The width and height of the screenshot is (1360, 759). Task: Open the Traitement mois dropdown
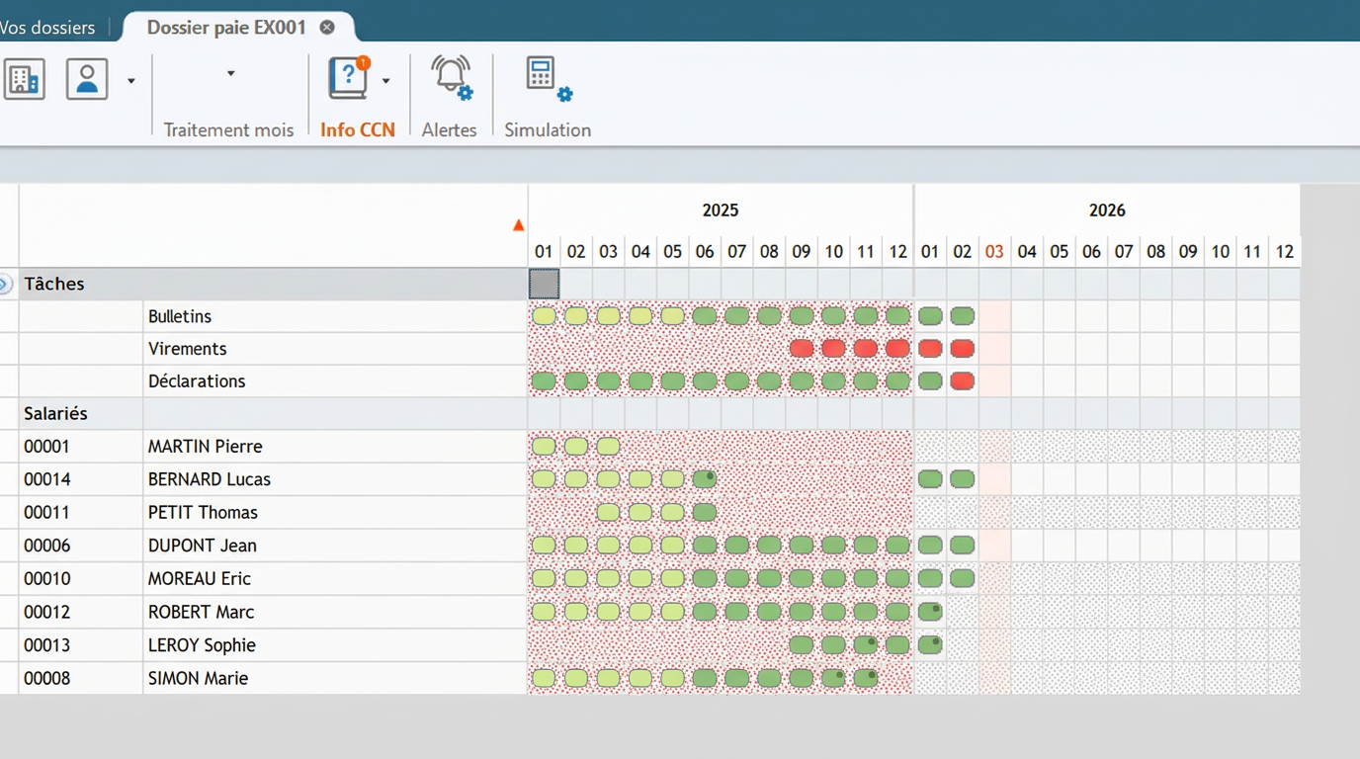pos(230,73)
